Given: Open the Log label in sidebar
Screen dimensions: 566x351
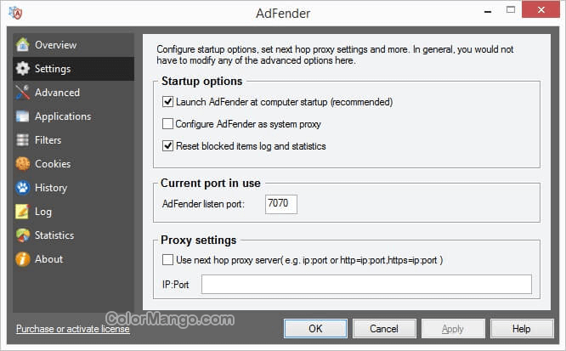Looking at the screenshot, I should pos(43,212).
